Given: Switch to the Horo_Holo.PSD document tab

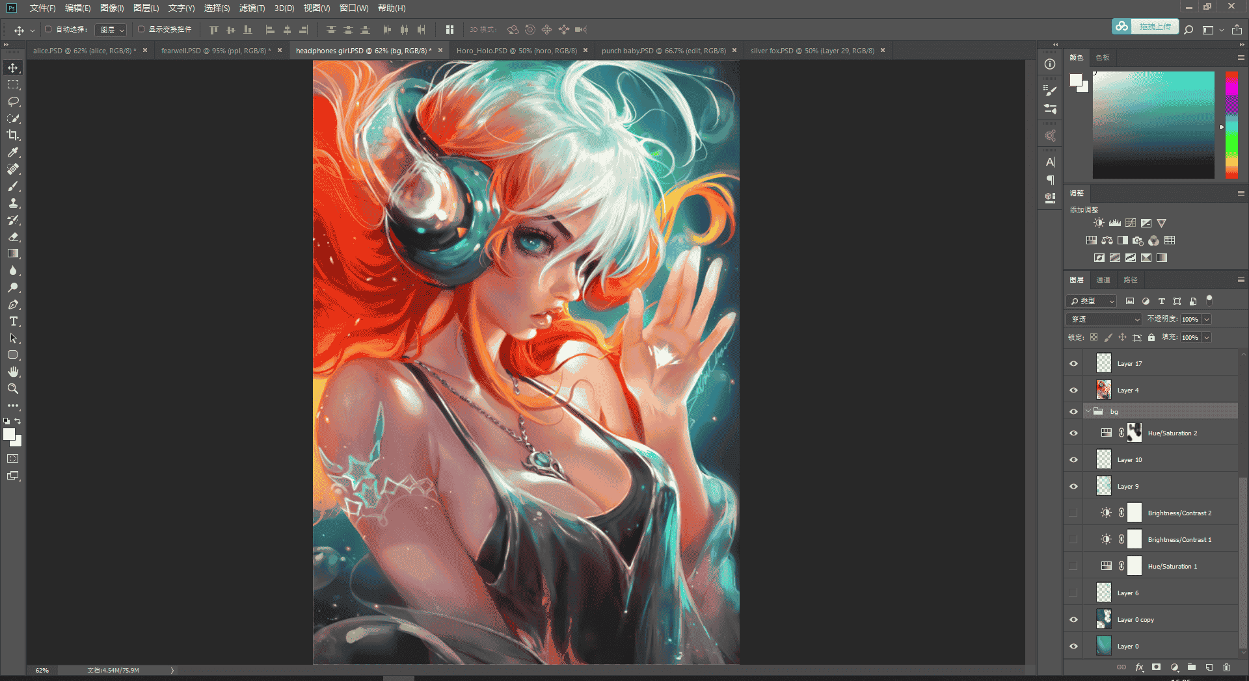Looking at the screenshot, I should pos(517,51).
